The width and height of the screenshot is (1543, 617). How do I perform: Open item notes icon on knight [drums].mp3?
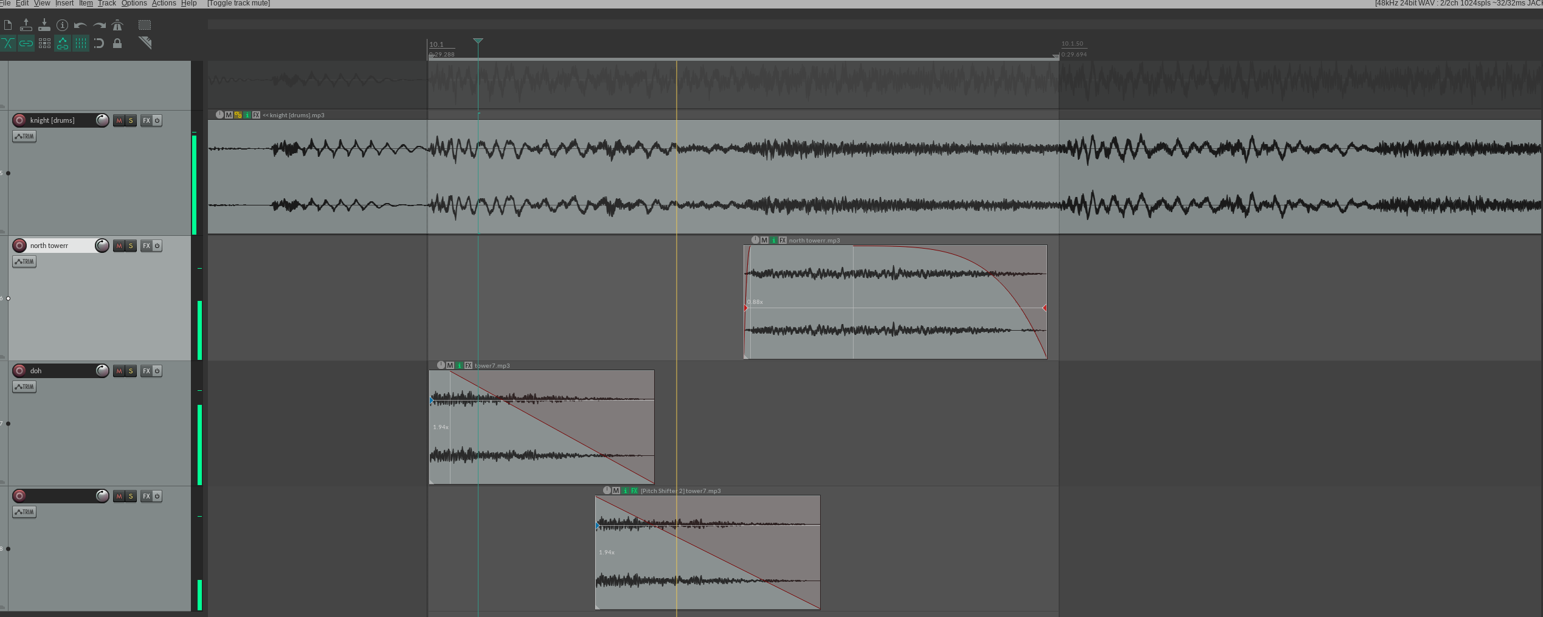247,115
